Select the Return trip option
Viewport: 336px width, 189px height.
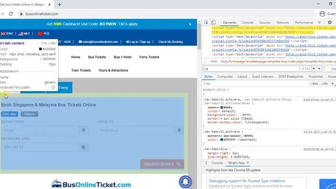(x=29, y=114)
